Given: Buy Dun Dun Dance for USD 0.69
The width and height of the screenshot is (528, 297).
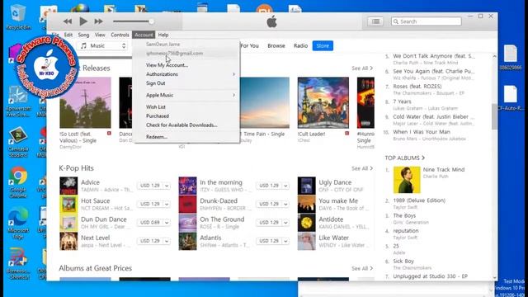Looking at the screenshot, I should (x=150, y=223).
